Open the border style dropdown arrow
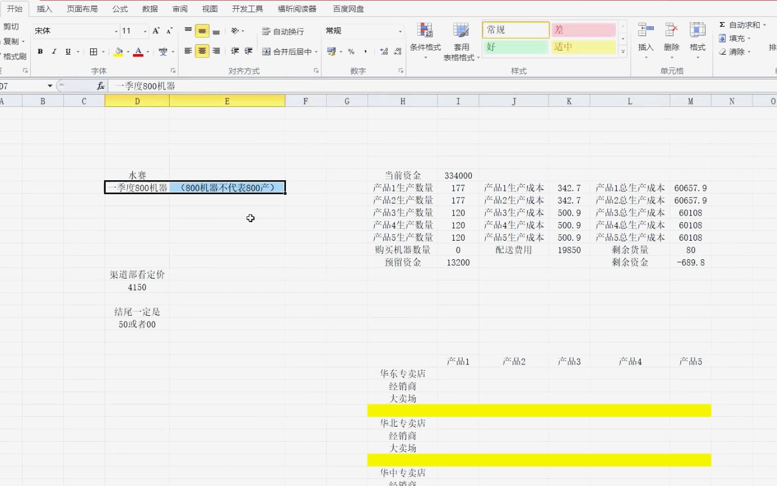Image resolution: width=777 pixels, height=486 pixels. (103, 52)
